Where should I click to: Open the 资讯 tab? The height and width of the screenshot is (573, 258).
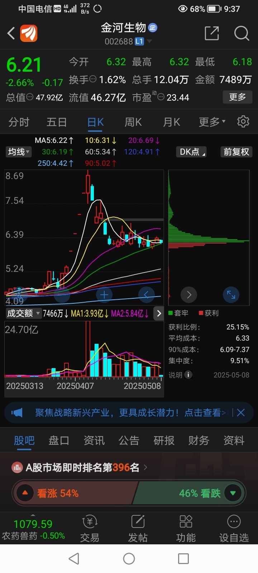click(94, 440)
